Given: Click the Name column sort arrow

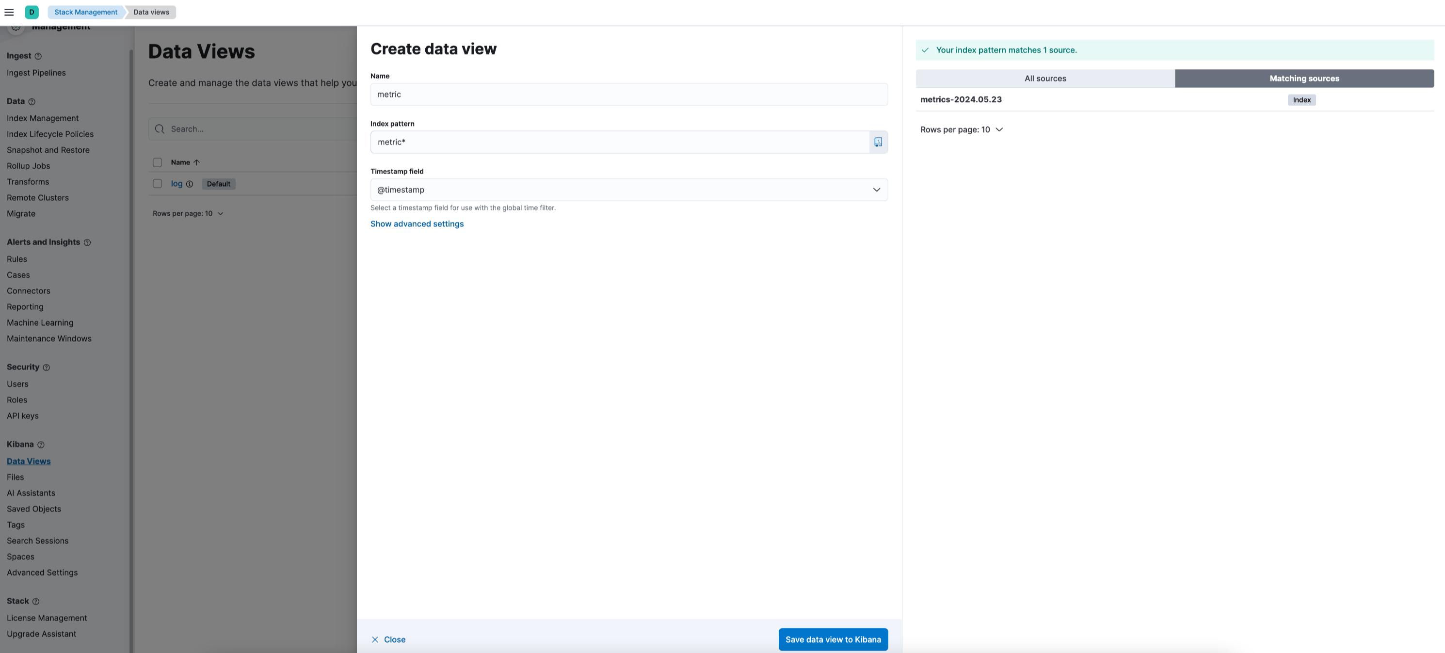Looking at the screenshot, I should (197, 162).
